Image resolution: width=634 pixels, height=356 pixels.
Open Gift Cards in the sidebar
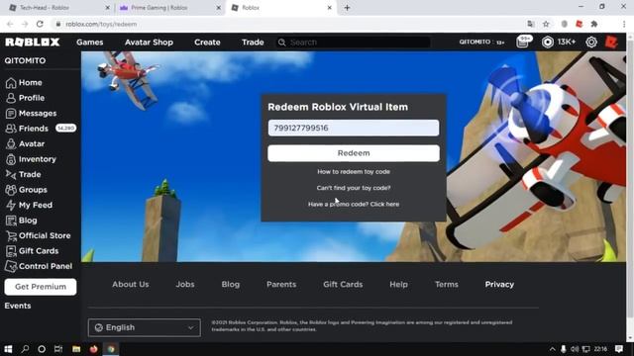click(x=32, y=251)
